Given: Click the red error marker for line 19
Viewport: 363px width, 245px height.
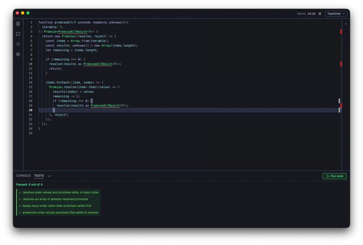Looking at the screenshot, I should pos(341,106).
